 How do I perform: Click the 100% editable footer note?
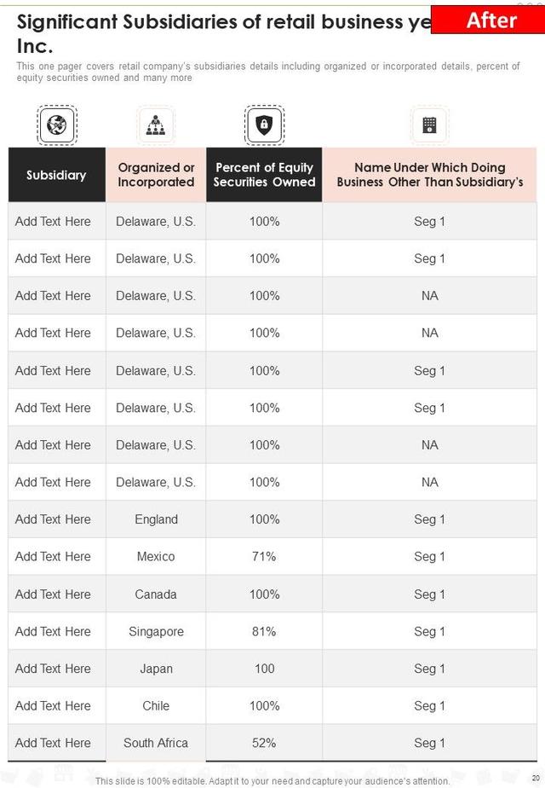click(x=272, y=780)
